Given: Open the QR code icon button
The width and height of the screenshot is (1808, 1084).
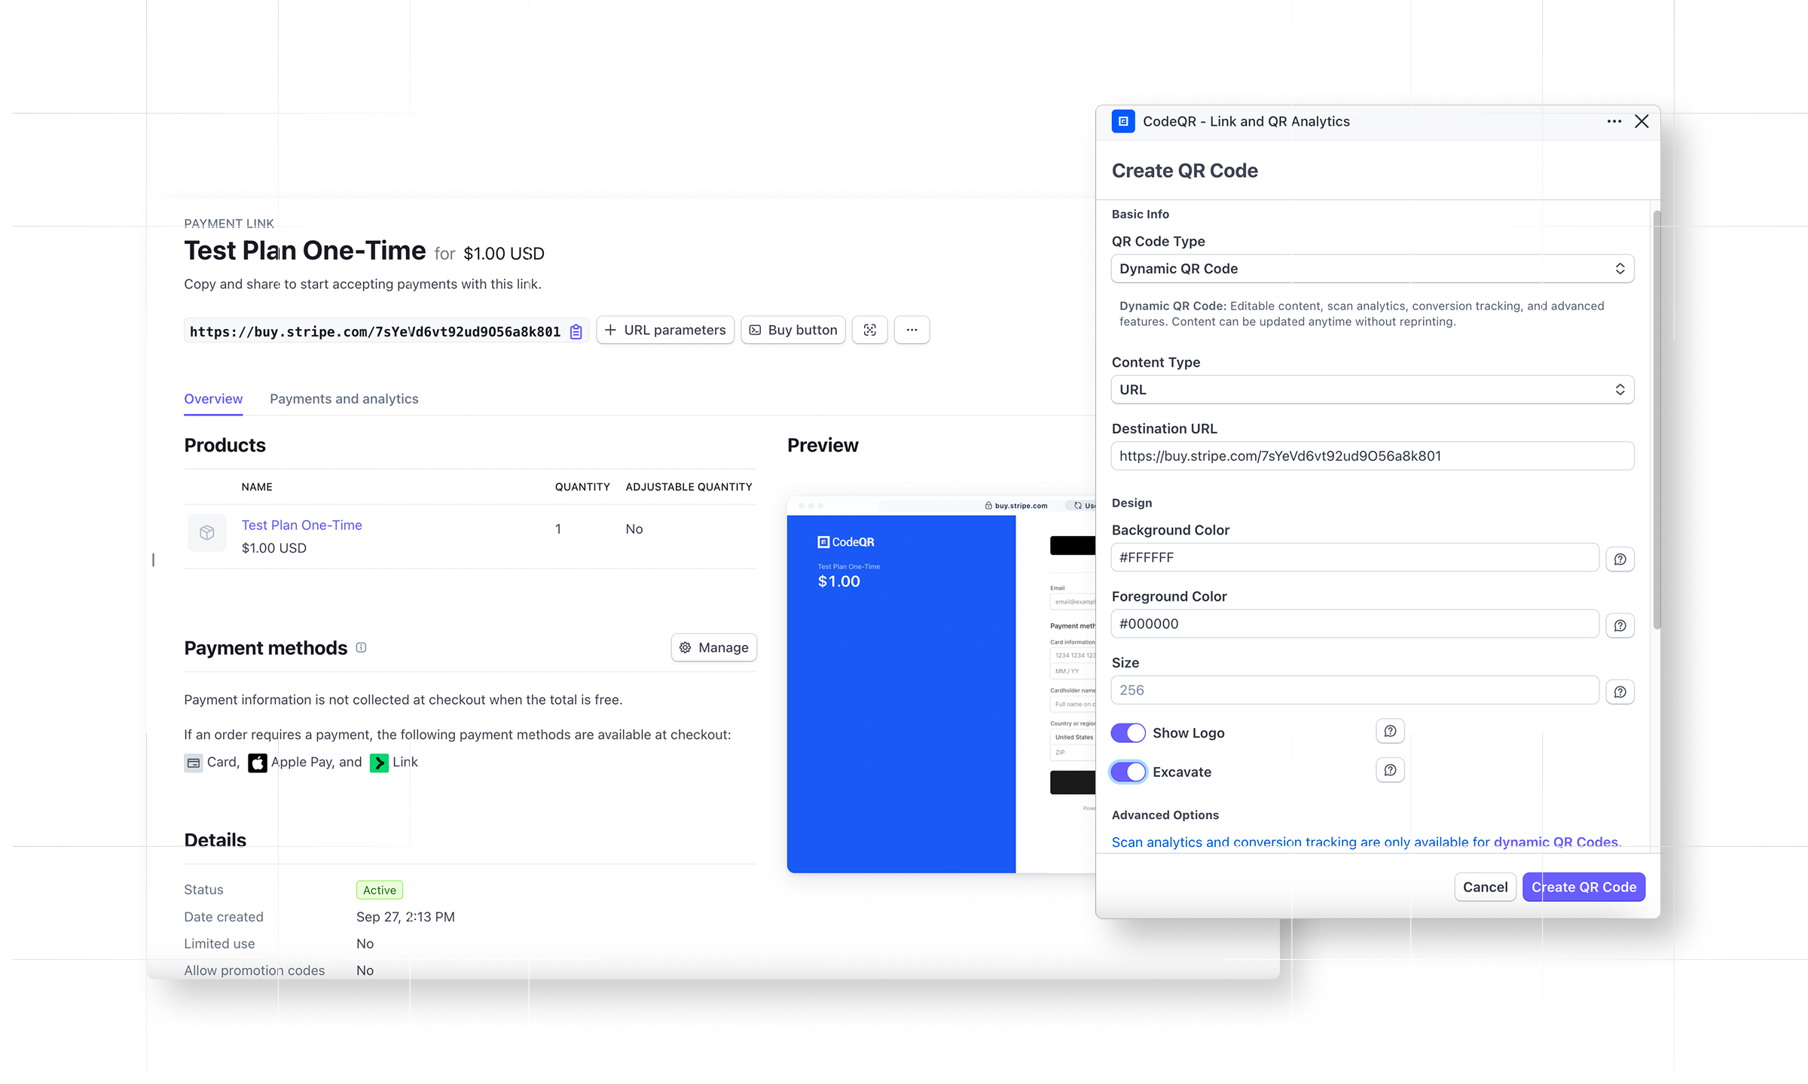Looking at the screenshot, I should (869, 330).
